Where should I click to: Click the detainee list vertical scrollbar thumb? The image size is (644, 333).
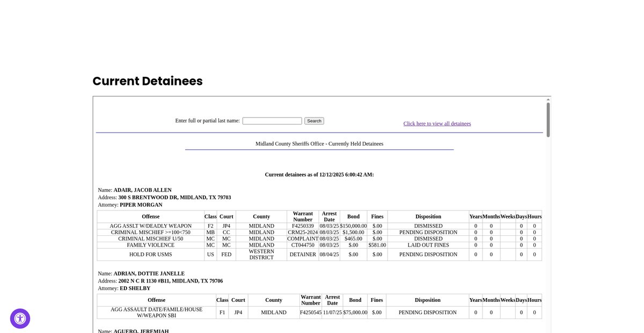click(x=548, y=119)
